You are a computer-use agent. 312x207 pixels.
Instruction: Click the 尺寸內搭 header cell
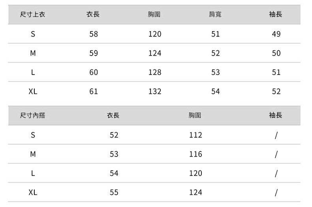coord(33,116)
